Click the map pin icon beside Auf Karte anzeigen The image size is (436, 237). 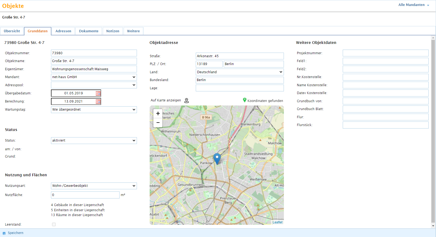[x=187, y=101]
